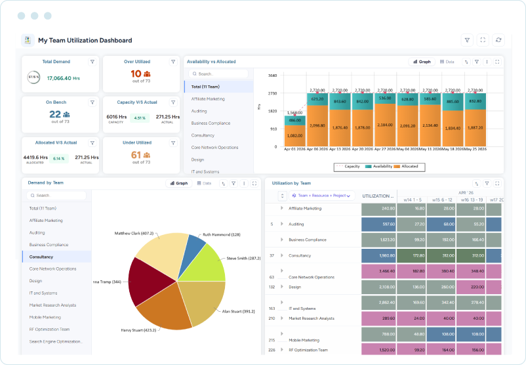526x365 pixels.
Task: Click the w15 6 - 12 week column header
Action: tap(442, 200)
